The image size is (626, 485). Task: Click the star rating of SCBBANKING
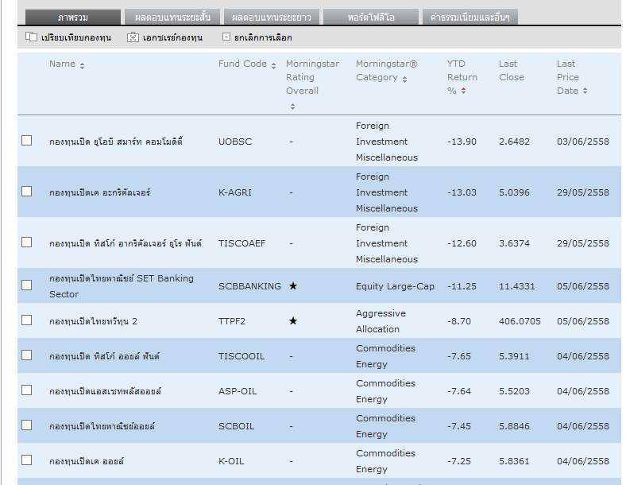pyautogui.click(x=293, y=285)
